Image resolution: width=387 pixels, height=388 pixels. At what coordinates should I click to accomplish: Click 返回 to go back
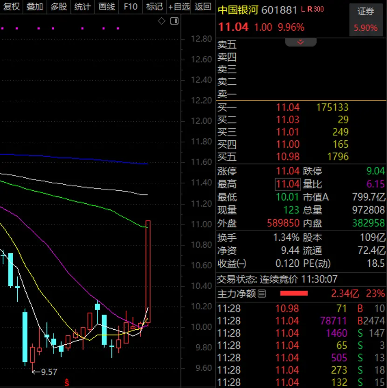point(203,7)
